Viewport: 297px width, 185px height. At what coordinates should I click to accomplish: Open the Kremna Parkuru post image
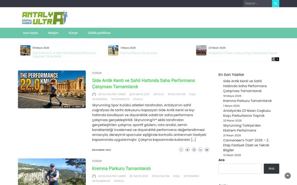tap(52, 172)
